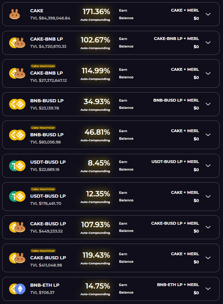223x304 pixels.
Task: Click the BNB-BUSD LP pair icon
Action: 17,104
